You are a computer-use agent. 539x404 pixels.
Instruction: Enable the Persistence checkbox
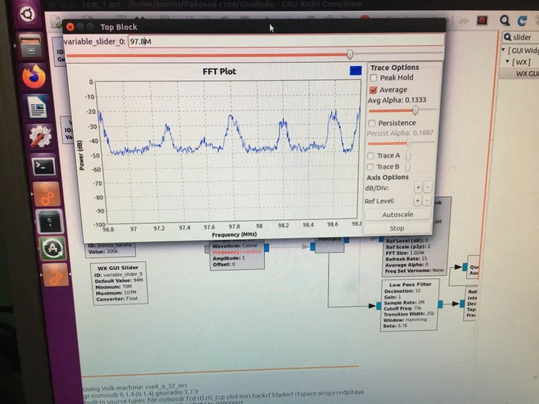(371, 123)
